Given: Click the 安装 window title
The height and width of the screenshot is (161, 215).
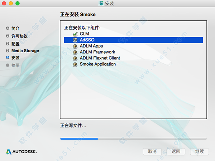Looking at the screenshot, I should 109,4.
